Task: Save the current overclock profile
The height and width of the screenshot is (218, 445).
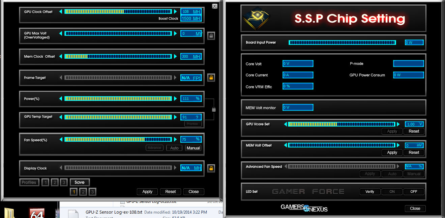Action: (80, 182)
